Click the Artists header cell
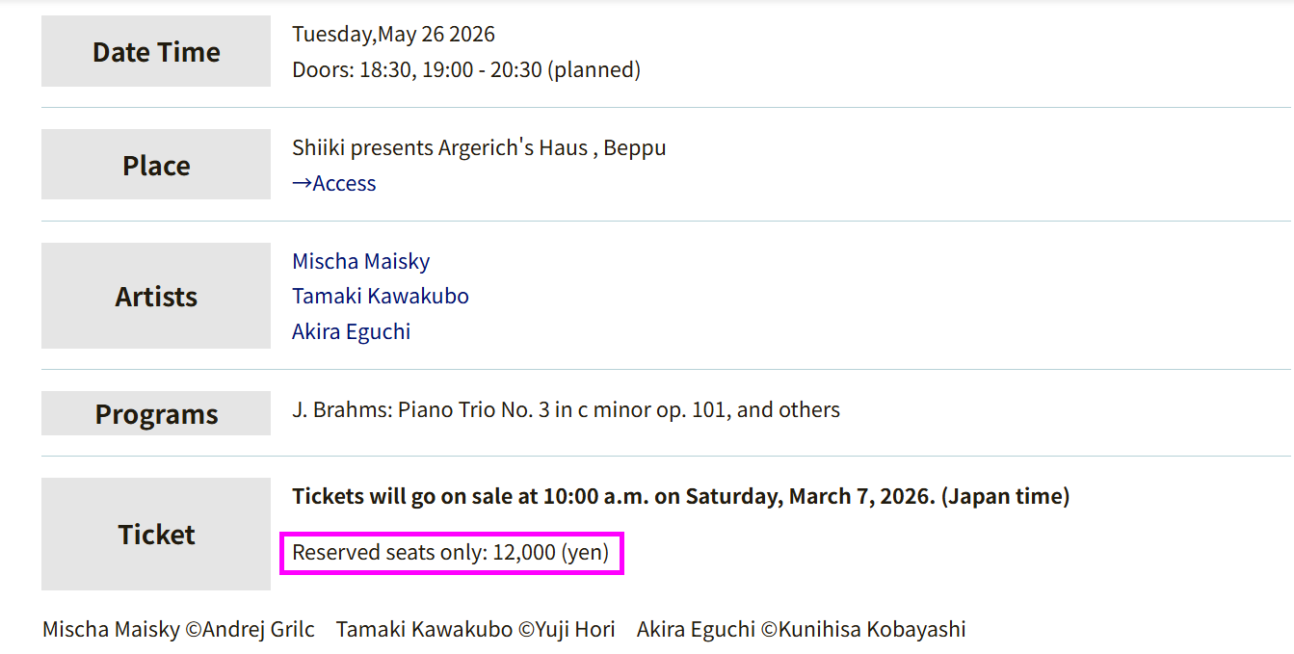 tap(156, 296)
